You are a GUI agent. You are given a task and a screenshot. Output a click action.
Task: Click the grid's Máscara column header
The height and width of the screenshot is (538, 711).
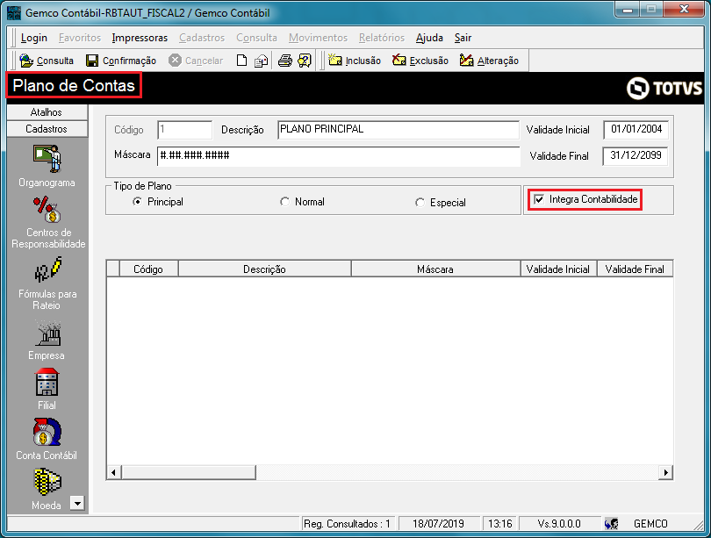click(x=435, y=269)
